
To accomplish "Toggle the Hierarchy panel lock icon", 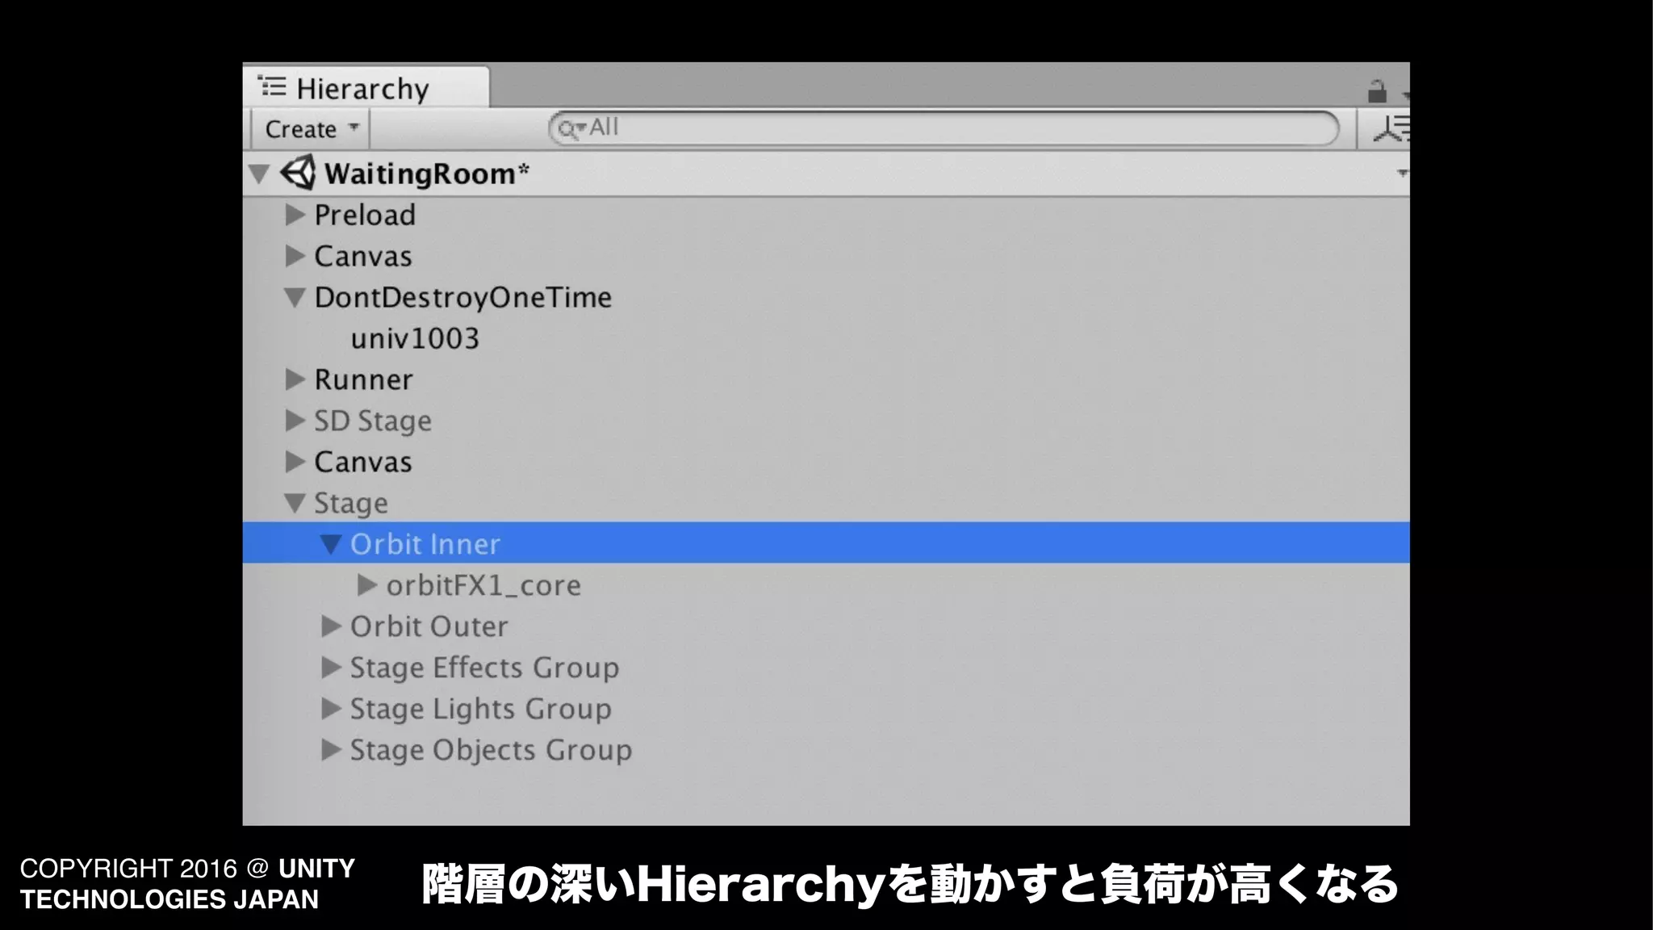I will pyautogui.click(x=1377, y=91).
